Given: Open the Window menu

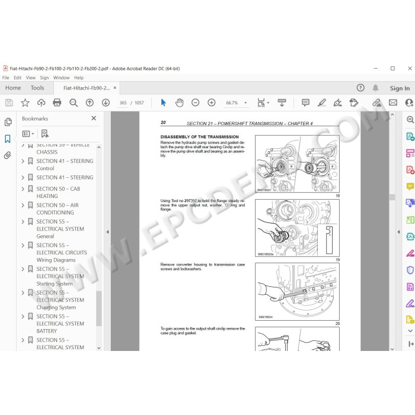Looking at the screenshot, I should (61, 78).
